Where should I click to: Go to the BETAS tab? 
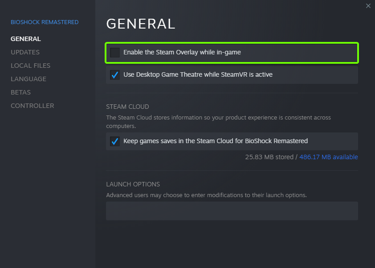point(20,92)
